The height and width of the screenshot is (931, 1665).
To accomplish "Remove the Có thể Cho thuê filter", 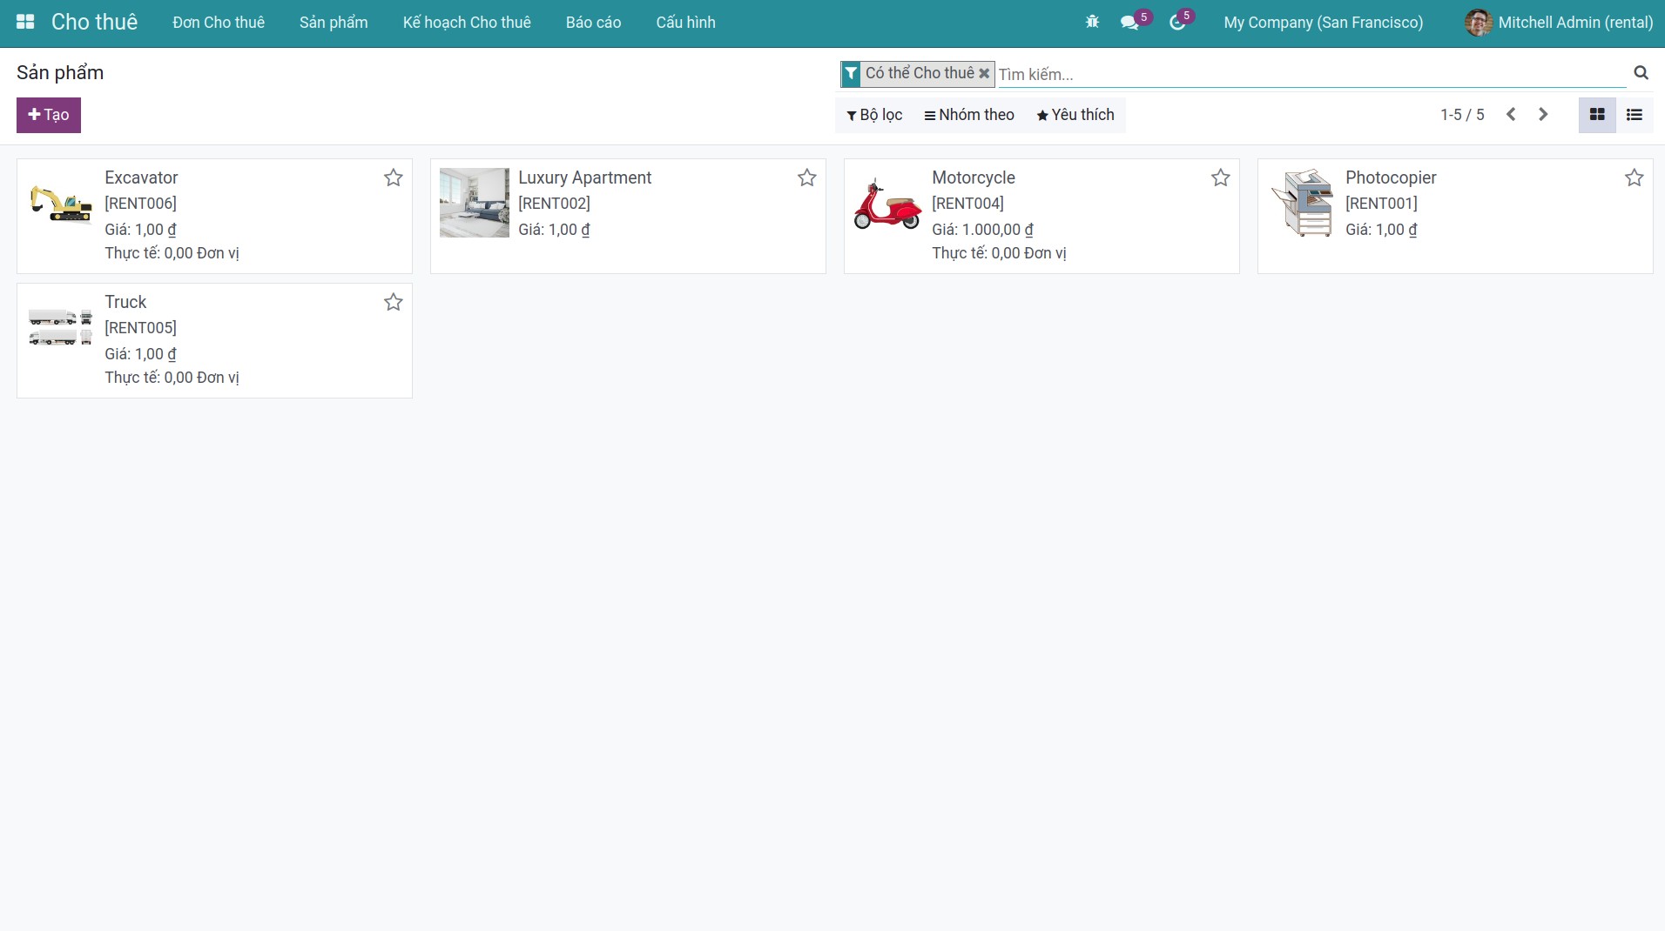I will (984, 74).
